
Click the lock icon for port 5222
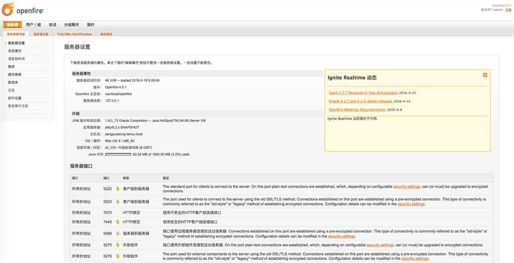pos(117,189)
